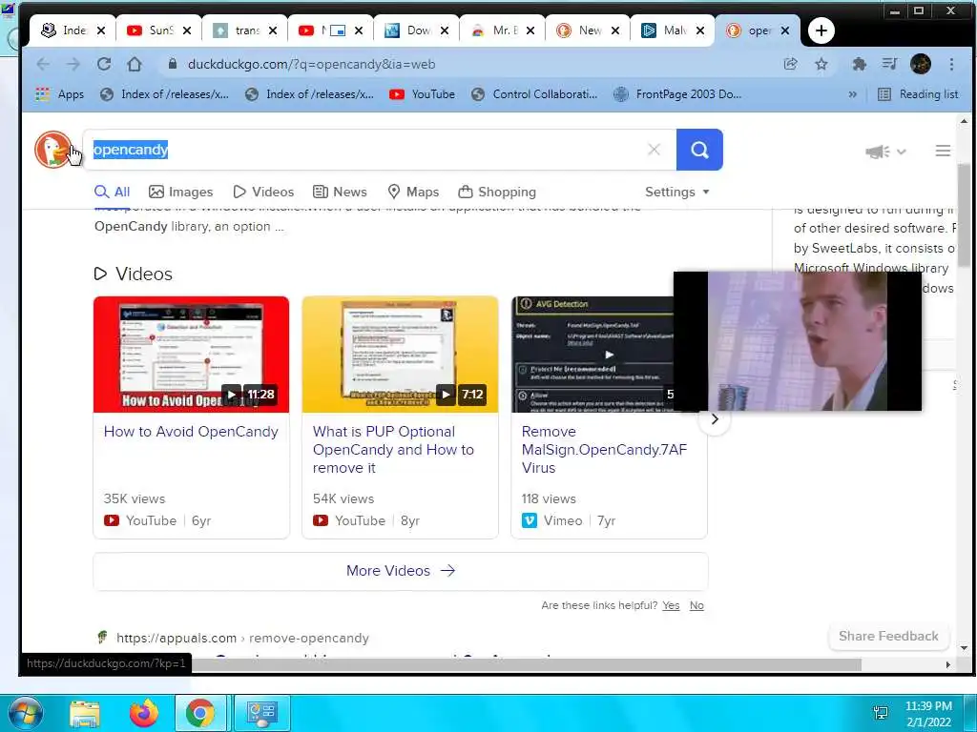Screen dimensions: 977x732
Task: Show next videos with carousel arrow
Action: (715, 419)
